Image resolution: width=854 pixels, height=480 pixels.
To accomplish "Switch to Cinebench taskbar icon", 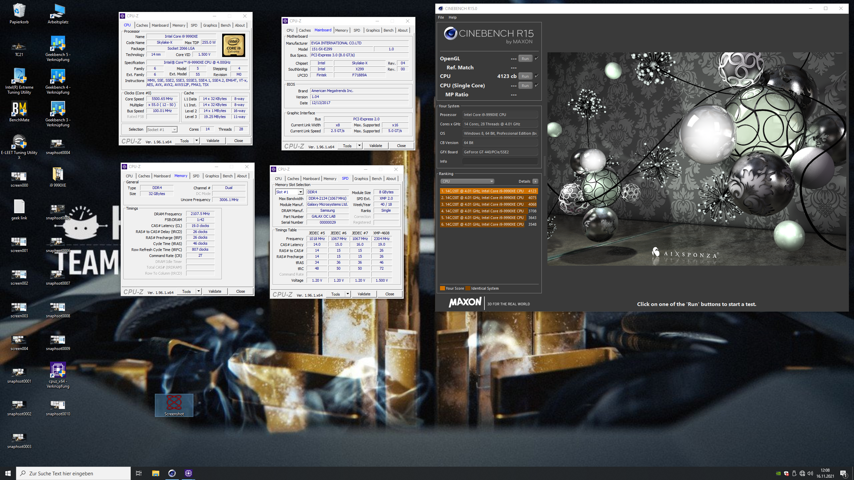I will (x=172, y=473).
